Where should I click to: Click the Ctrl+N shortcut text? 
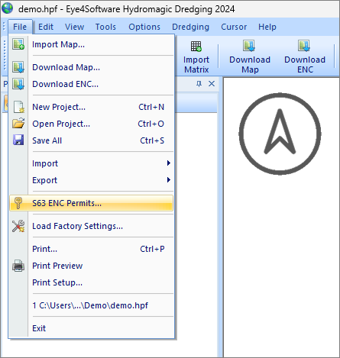coord(151,107)
